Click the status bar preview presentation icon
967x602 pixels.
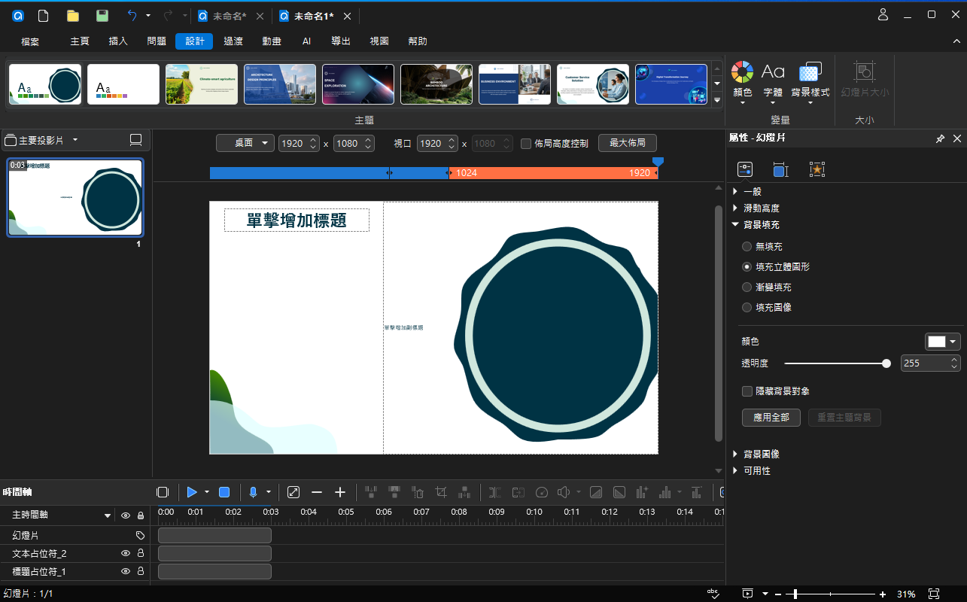tap(747, 594)
